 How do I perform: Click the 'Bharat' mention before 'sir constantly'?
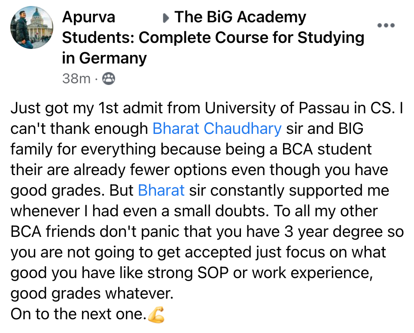161,191
